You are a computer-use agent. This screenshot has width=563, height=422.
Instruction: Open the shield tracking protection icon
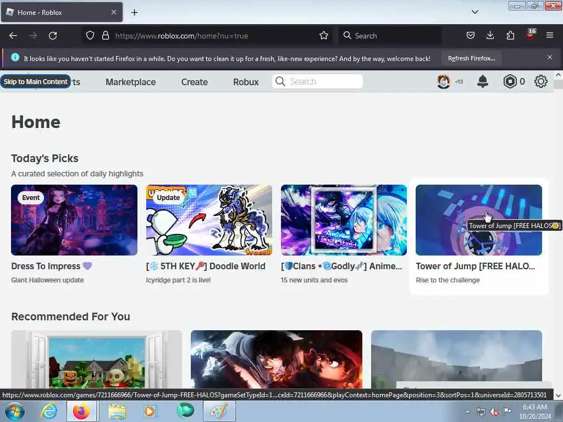click(90, 36)
